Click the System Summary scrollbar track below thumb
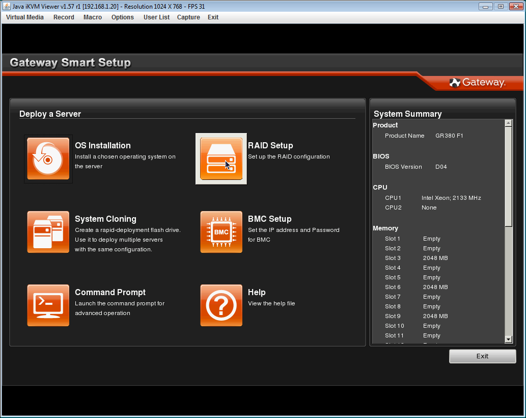 [x=509, y=281]
